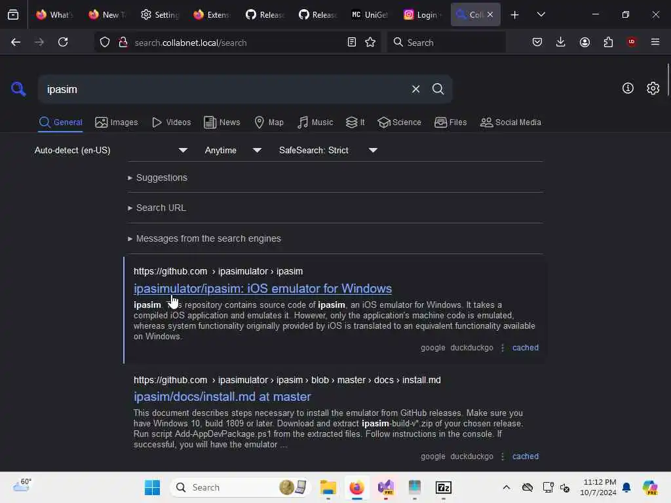This screenshot has height=503, width=671.
Task: Close the active Coll browser tab
Action: tap(490, 14)
